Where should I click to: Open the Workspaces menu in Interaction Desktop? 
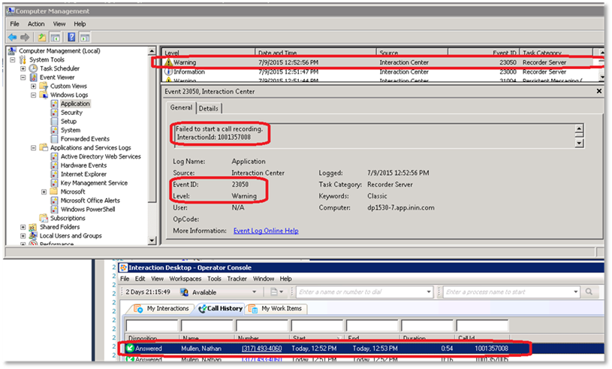pyautogui.click(x=185, y=279)
